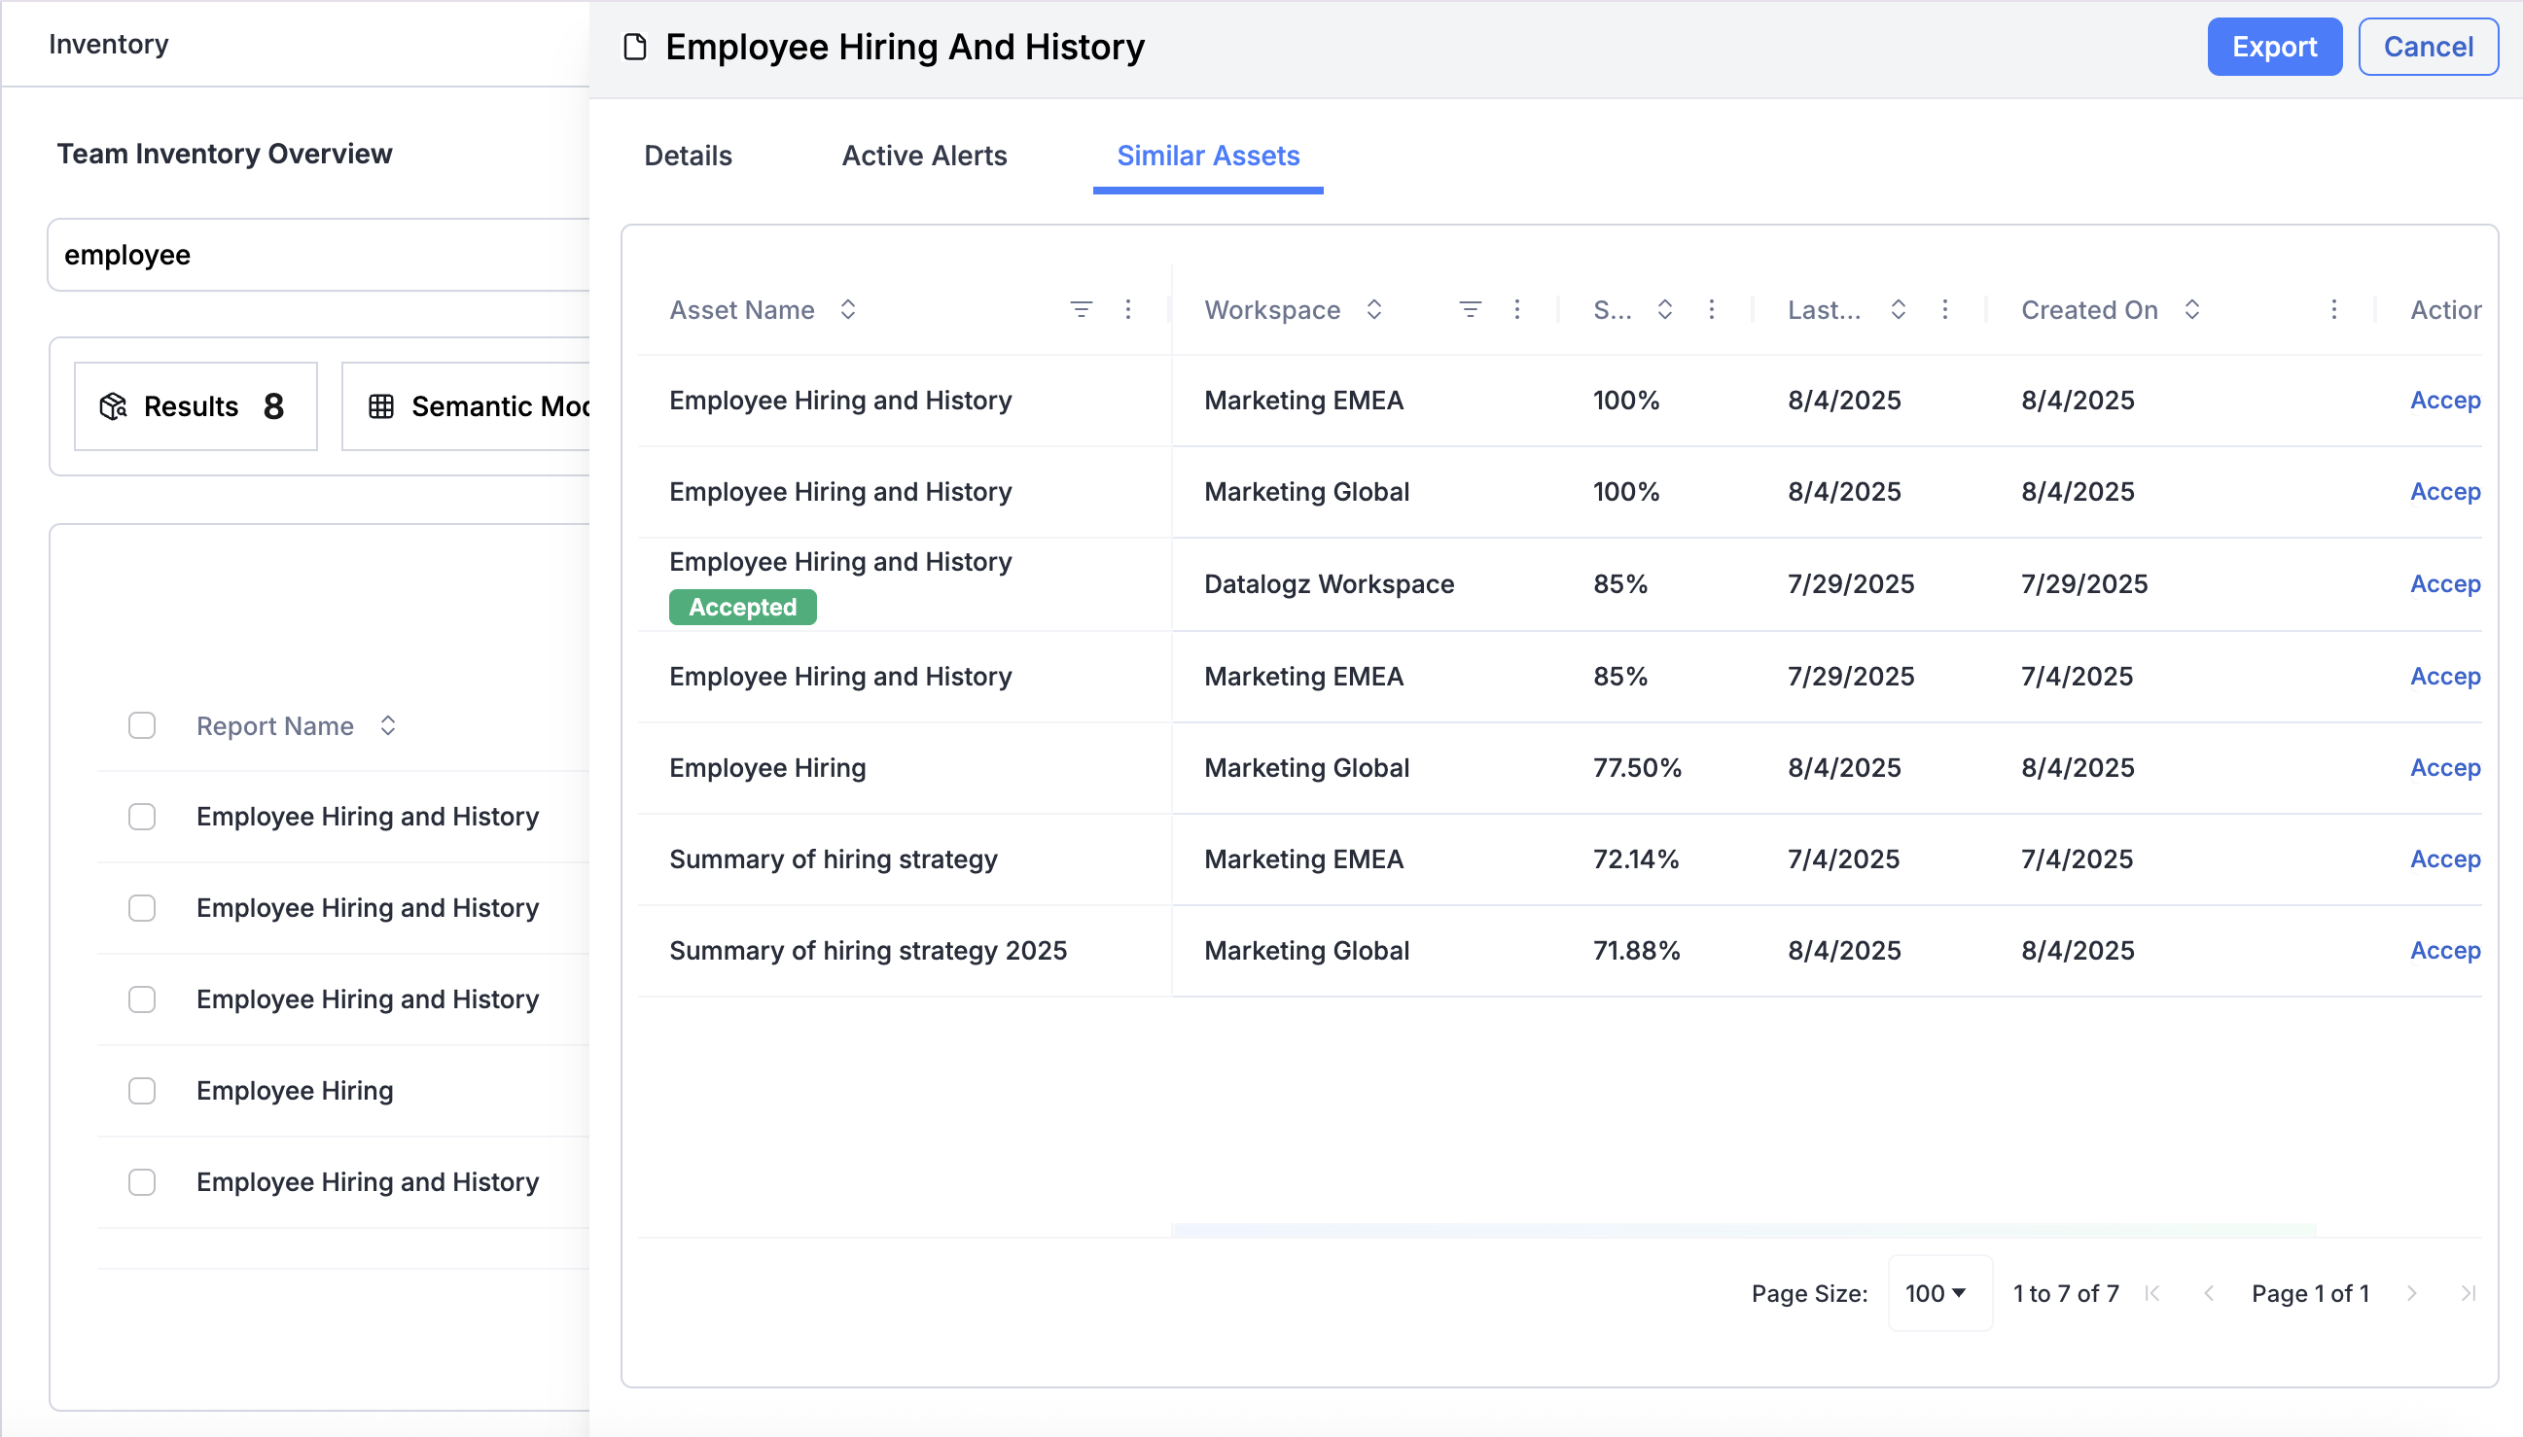
Task: Open the Page Size 100 dropdown
Action: point(1937,1293)
